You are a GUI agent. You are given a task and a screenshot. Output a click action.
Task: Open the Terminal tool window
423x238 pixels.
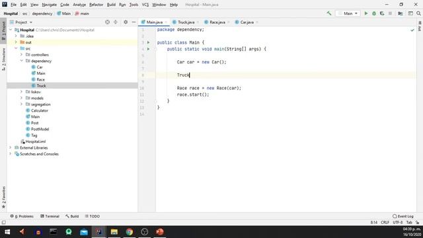pos(50,216)
